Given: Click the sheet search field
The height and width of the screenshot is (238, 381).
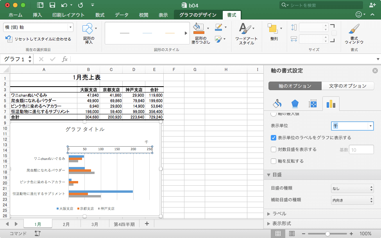Looking at the screenshot, I should point(321,5).
